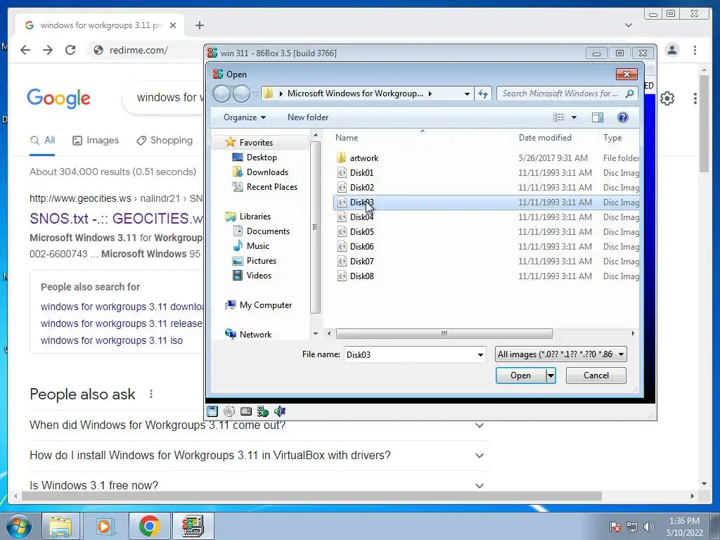Viewport: 720px width, 540px height.
Task: Sort files by Date modified column
Action: click(545, 138)
